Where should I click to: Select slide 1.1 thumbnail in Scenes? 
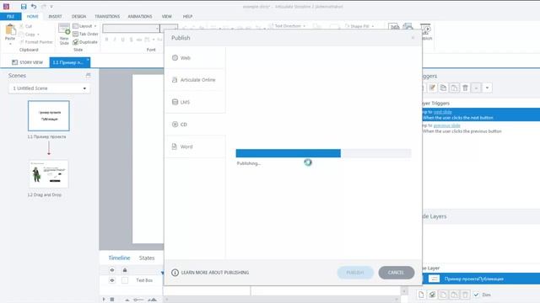click(x=49, y=116)
